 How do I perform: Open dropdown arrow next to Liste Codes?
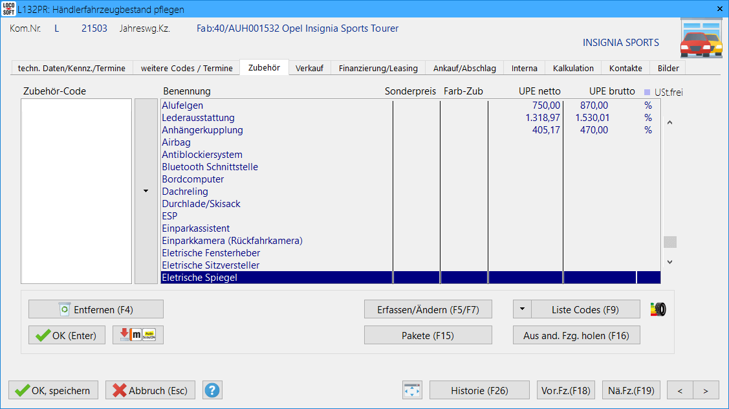tap(522, 309)
